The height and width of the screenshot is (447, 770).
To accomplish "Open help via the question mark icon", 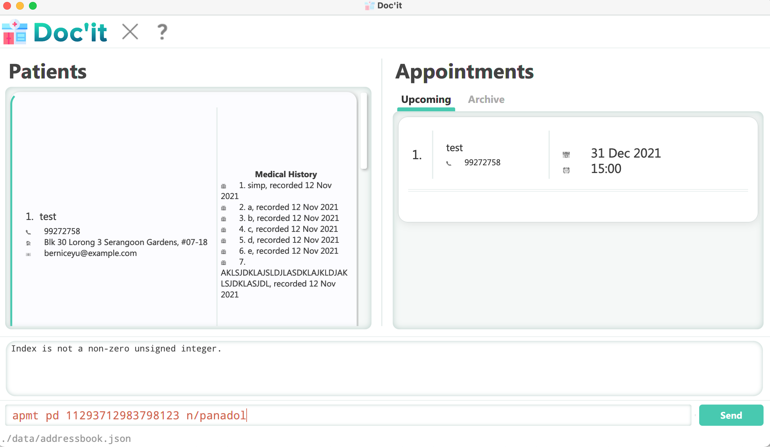I will pyautogui.click(x=162, y=32).
